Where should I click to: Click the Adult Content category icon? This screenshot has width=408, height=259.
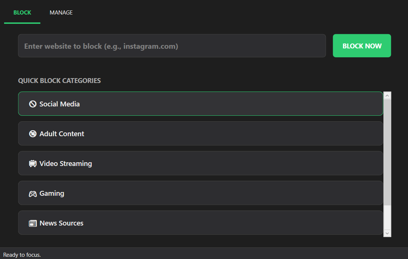coord(33,134)
